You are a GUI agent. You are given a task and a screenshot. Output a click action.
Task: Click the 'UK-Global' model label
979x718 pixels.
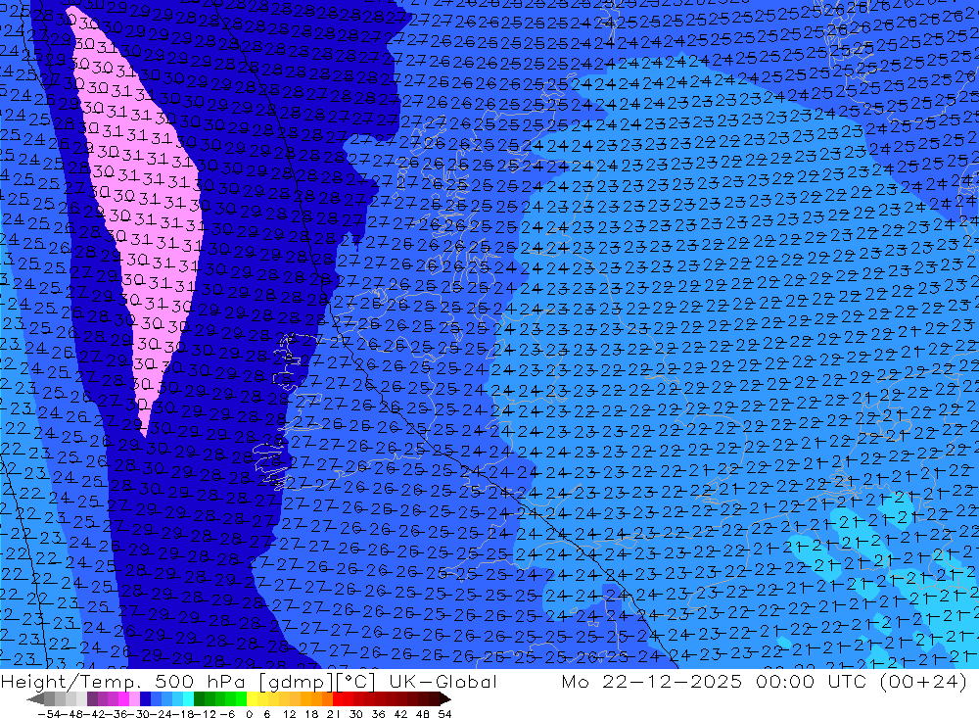point(443,682)
